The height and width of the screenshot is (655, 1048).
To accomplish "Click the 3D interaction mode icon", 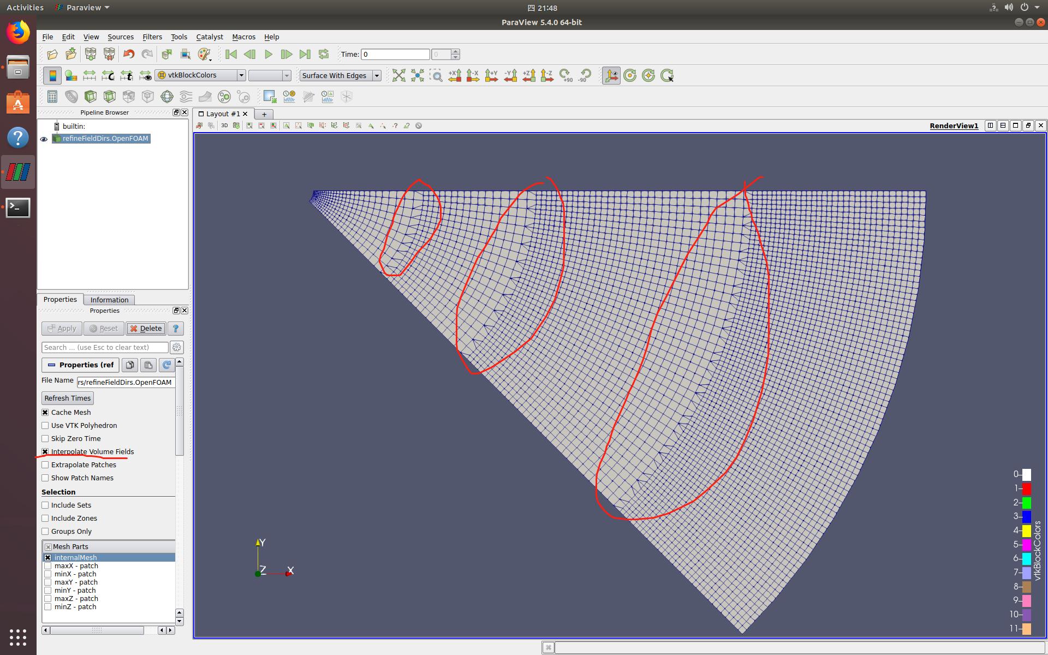I will tap(224, 125).
